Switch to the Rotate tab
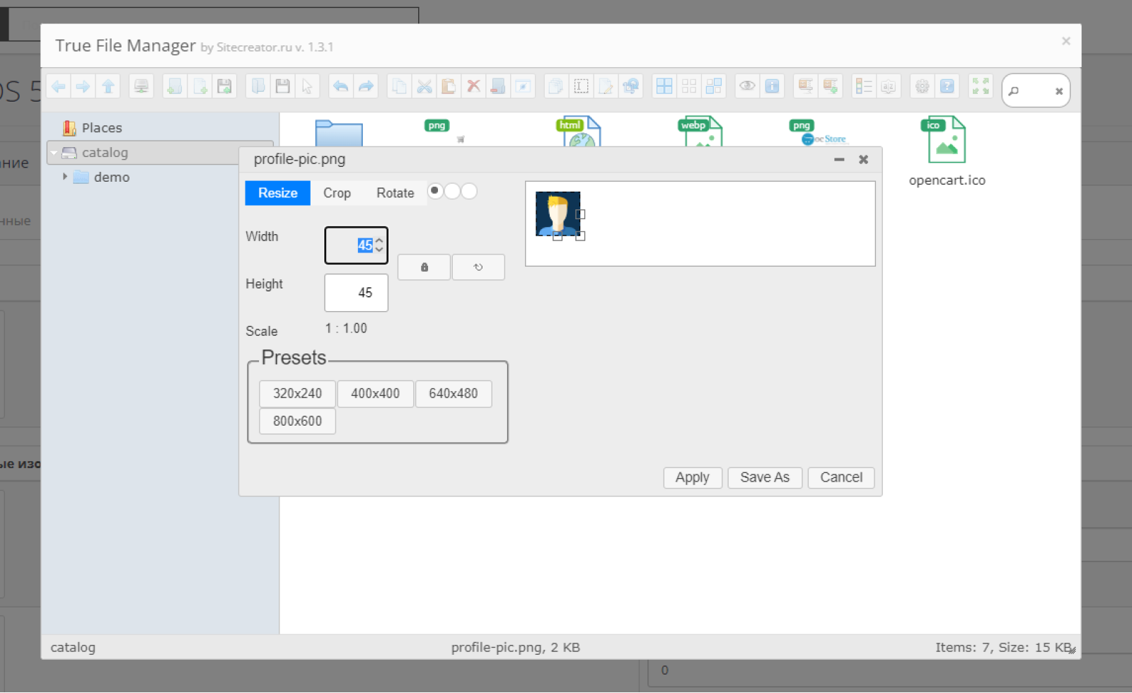 [395, 193]
